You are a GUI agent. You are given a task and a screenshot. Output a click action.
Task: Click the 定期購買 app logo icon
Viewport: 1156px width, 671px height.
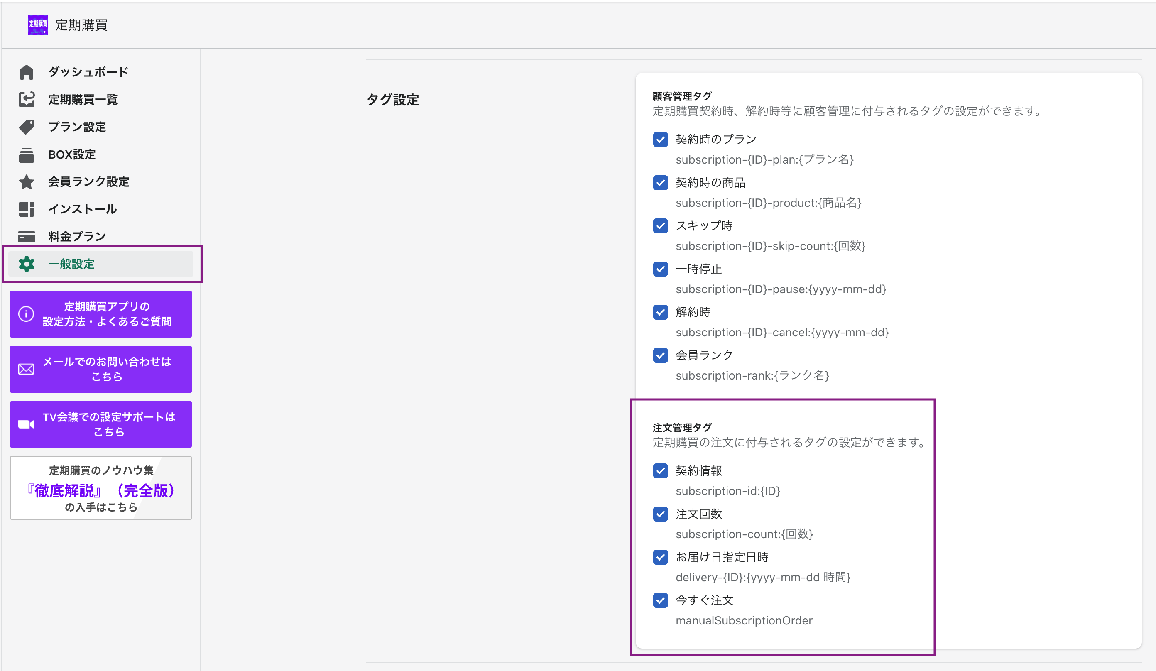[x=38, y=24]
